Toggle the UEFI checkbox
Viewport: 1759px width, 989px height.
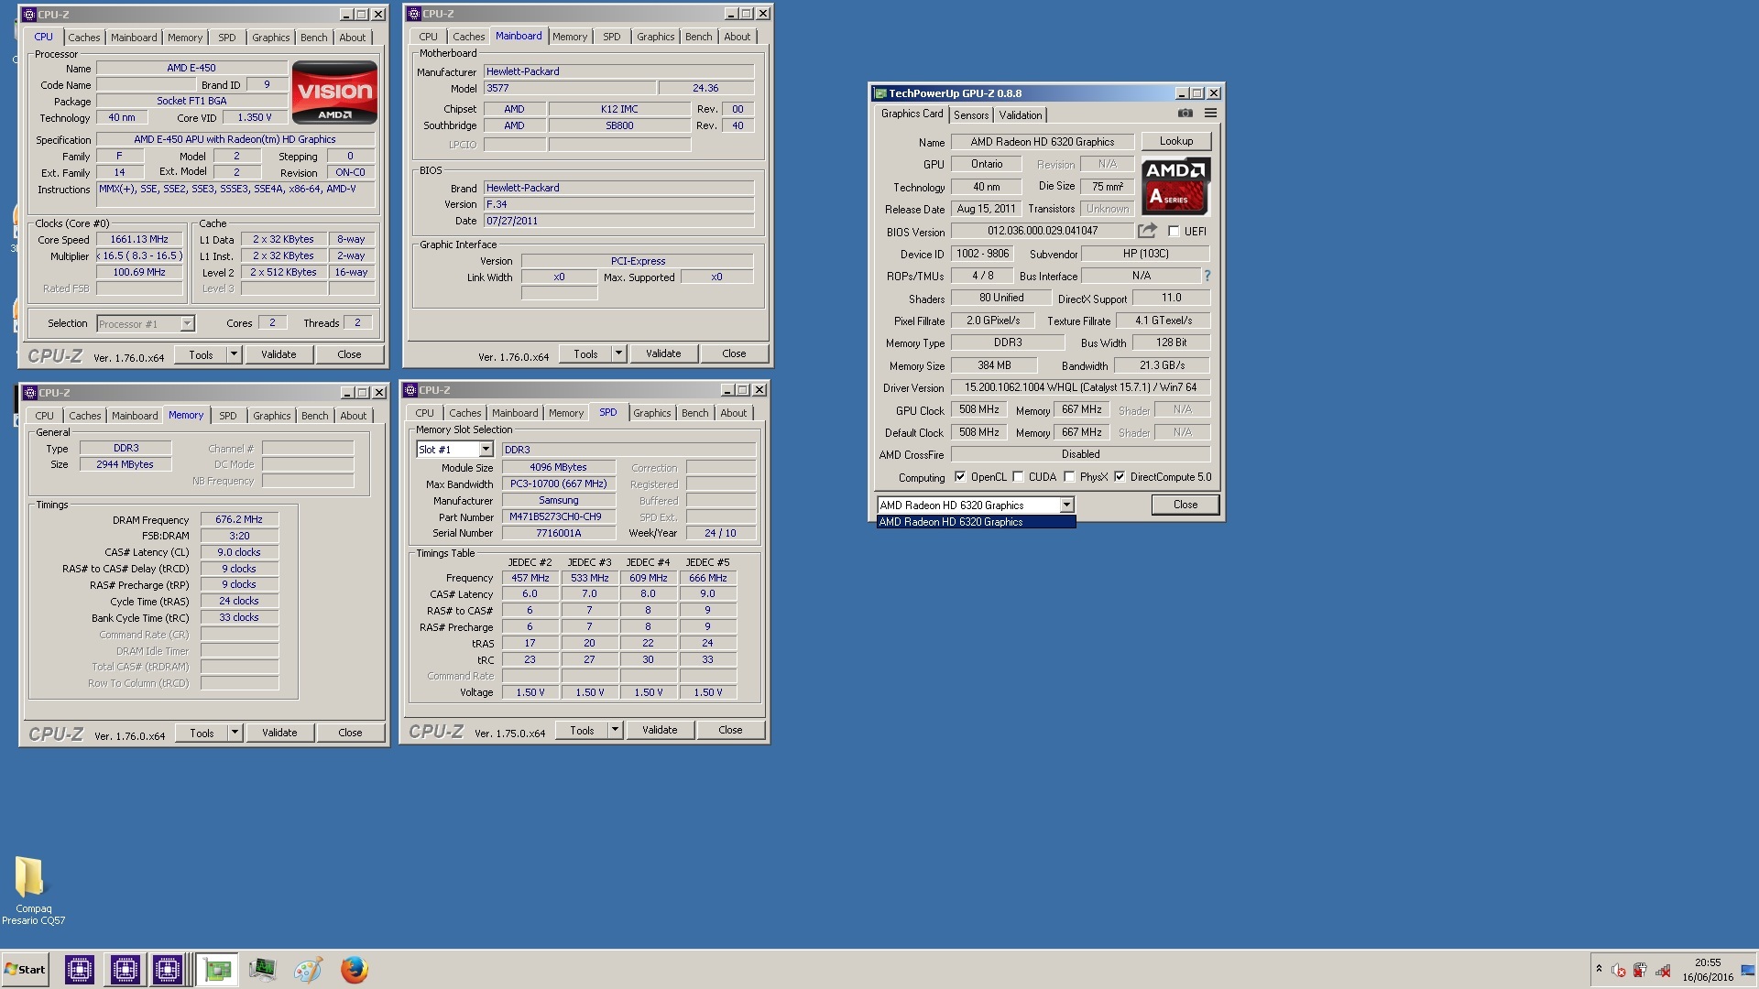click(1174, 232)
